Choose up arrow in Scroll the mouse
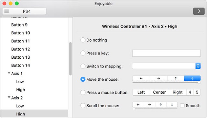207x118 pixels. click(x=161, y=104)
